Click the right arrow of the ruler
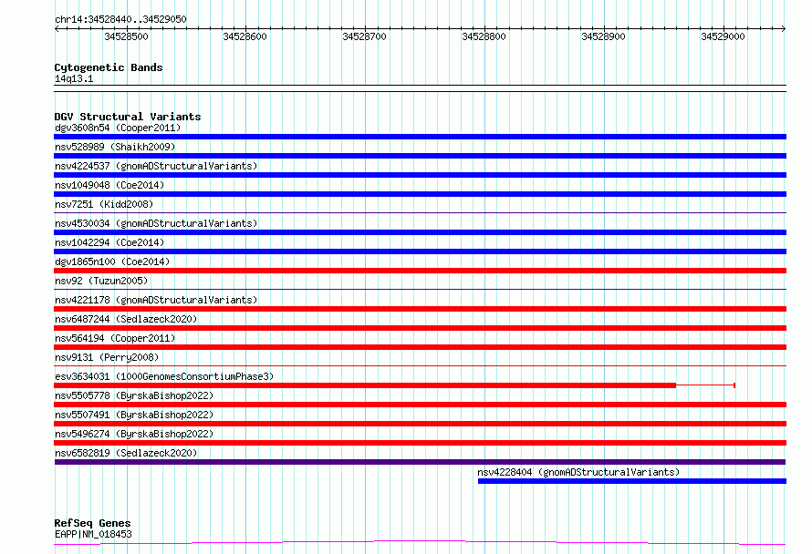812x554 pixels. (x=783, y=29)
